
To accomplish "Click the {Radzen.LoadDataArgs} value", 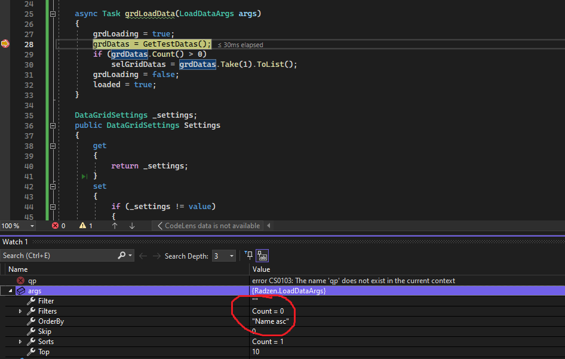I will [x=288, y=290].
